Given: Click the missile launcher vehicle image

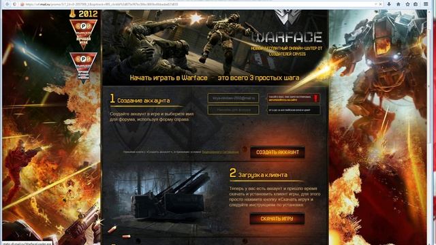Looking at the screenshot, I should 170,195.
